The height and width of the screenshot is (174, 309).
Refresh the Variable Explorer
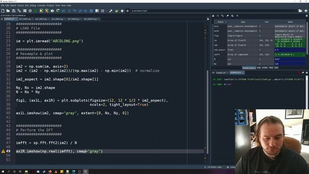tap(237, 16)
